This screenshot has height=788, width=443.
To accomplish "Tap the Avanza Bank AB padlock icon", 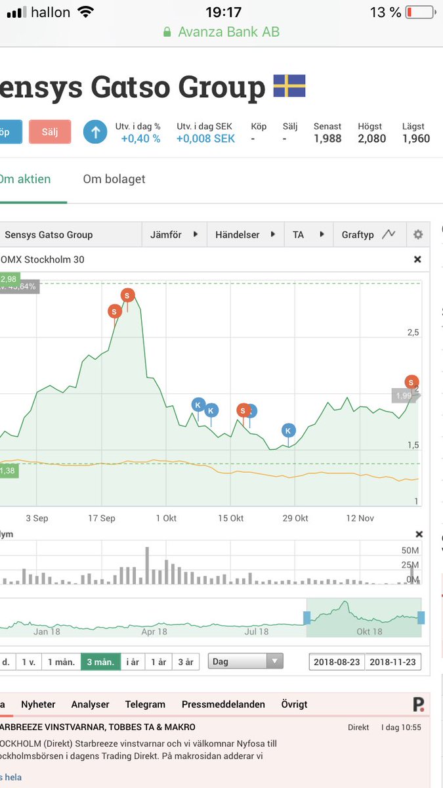I will coord(167,32).
